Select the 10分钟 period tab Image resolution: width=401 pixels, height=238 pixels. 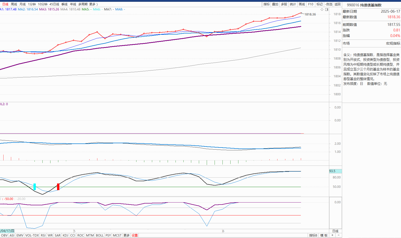[x=43, y=4]
